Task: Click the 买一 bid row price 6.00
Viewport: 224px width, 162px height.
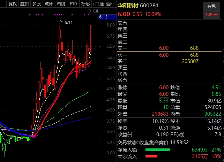Action: (164, 55)
